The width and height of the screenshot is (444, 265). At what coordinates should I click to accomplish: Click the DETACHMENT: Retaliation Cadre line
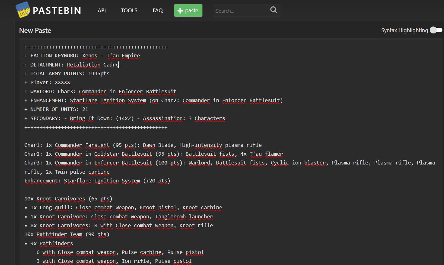pyautogui.click(x=72, y=65)
